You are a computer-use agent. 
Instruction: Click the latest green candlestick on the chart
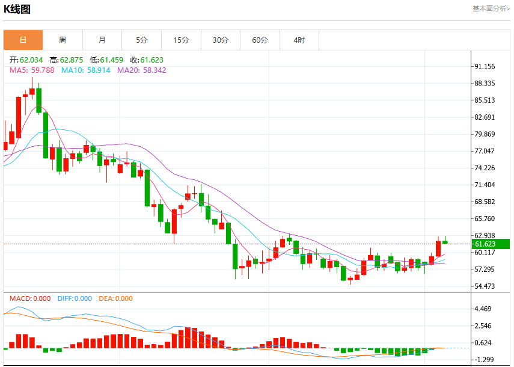[445, 242]
